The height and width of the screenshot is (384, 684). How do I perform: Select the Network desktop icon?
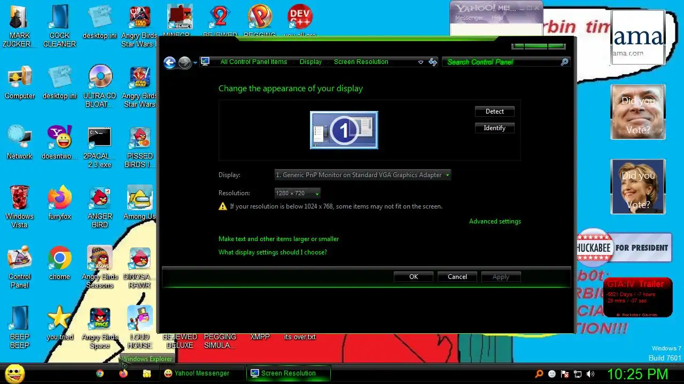[x=20, y=142]
